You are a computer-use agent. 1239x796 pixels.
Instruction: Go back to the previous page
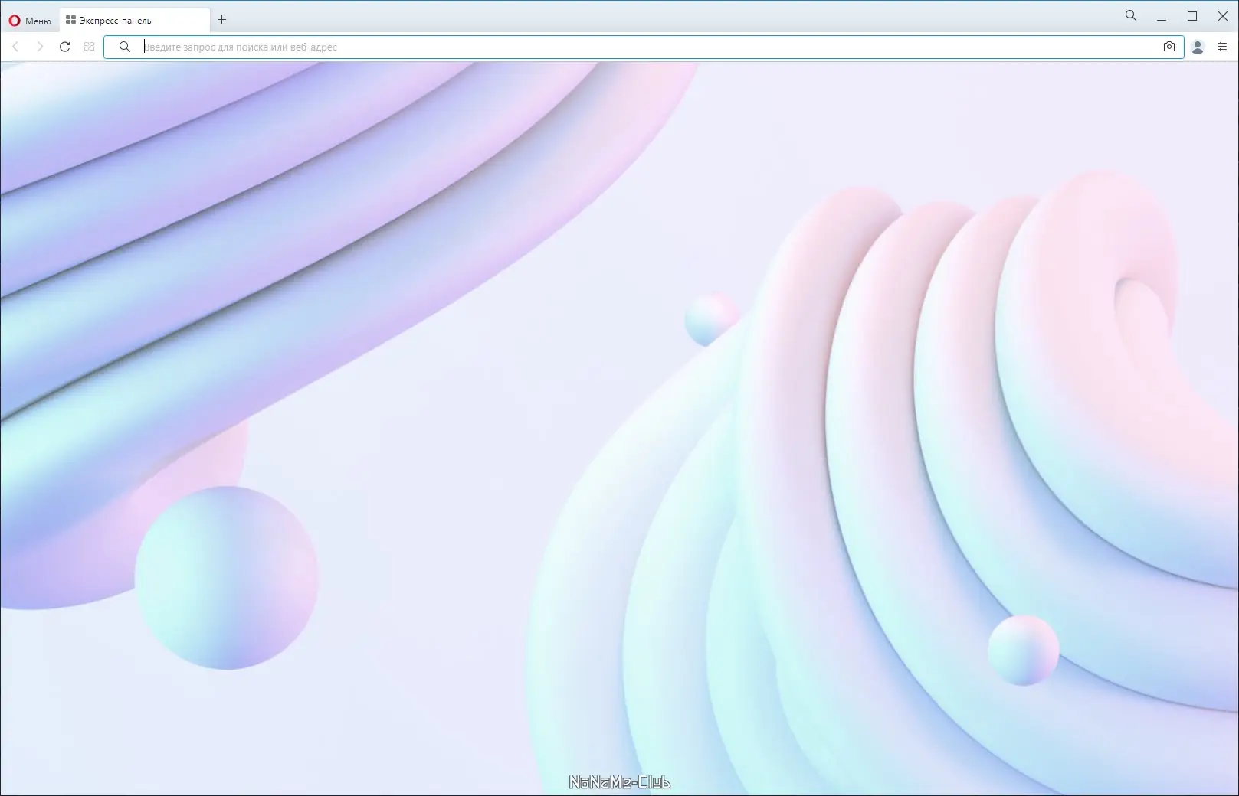pos(15,47)
